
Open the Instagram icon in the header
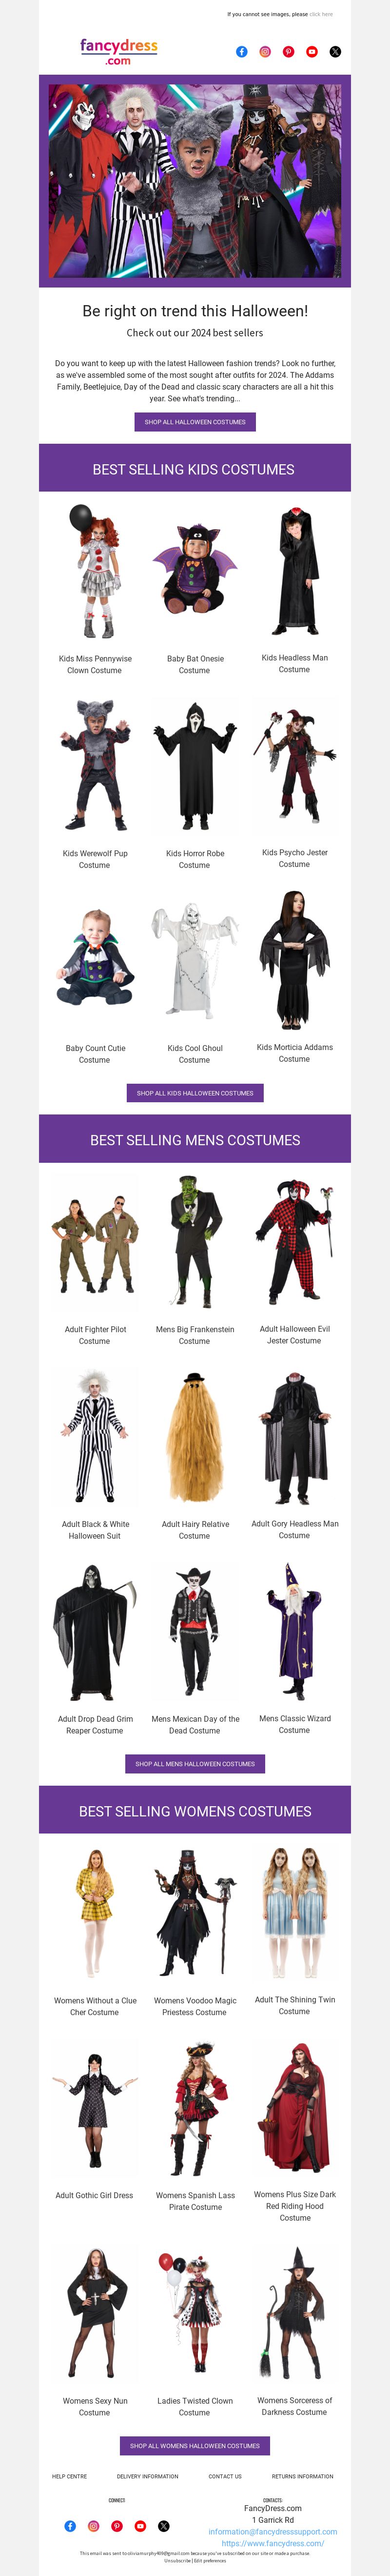pos(265,52)
